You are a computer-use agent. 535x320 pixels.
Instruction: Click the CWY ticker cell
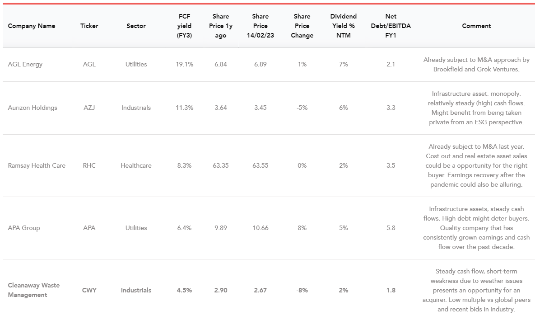(89, 290)
